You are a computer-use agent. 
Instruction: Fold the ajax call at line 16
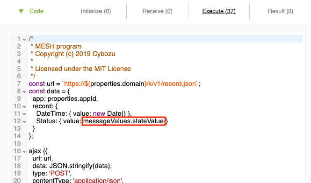(x=24, y=152)
